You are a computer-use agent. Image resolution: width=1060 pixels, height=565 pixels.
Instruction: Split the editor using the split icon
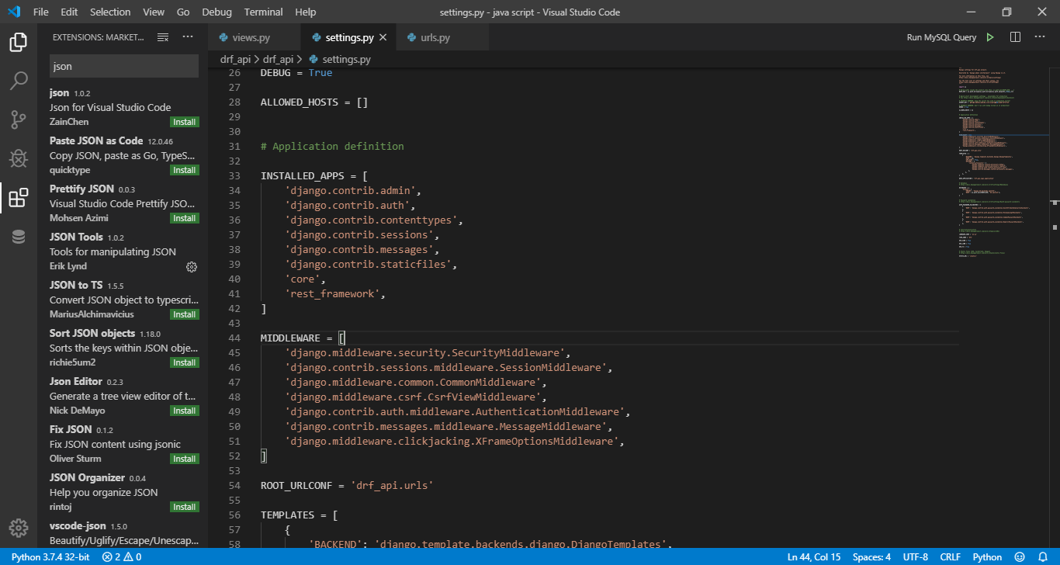click(x=1015, y=36)
